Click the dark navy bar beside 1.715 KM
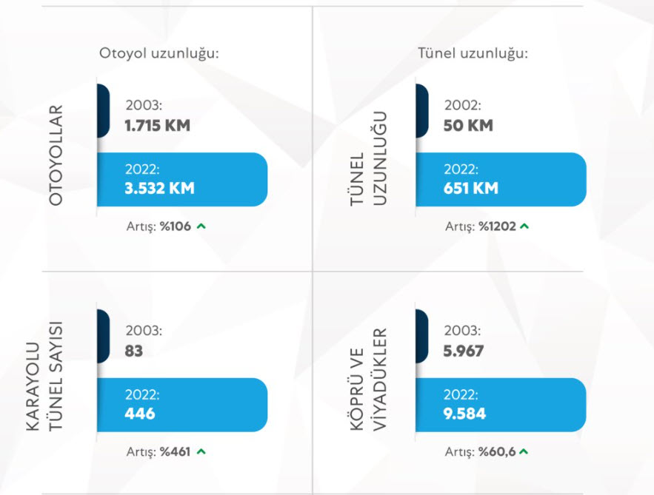This screenshot has width=654, height=495. coord(103,110)
